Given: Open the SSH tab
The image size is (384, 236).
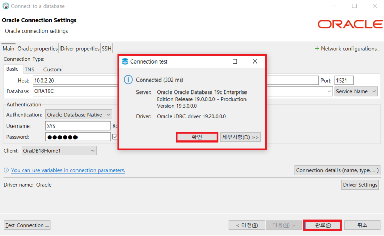Looking at the screenshot, I should (x=106, y=49).
